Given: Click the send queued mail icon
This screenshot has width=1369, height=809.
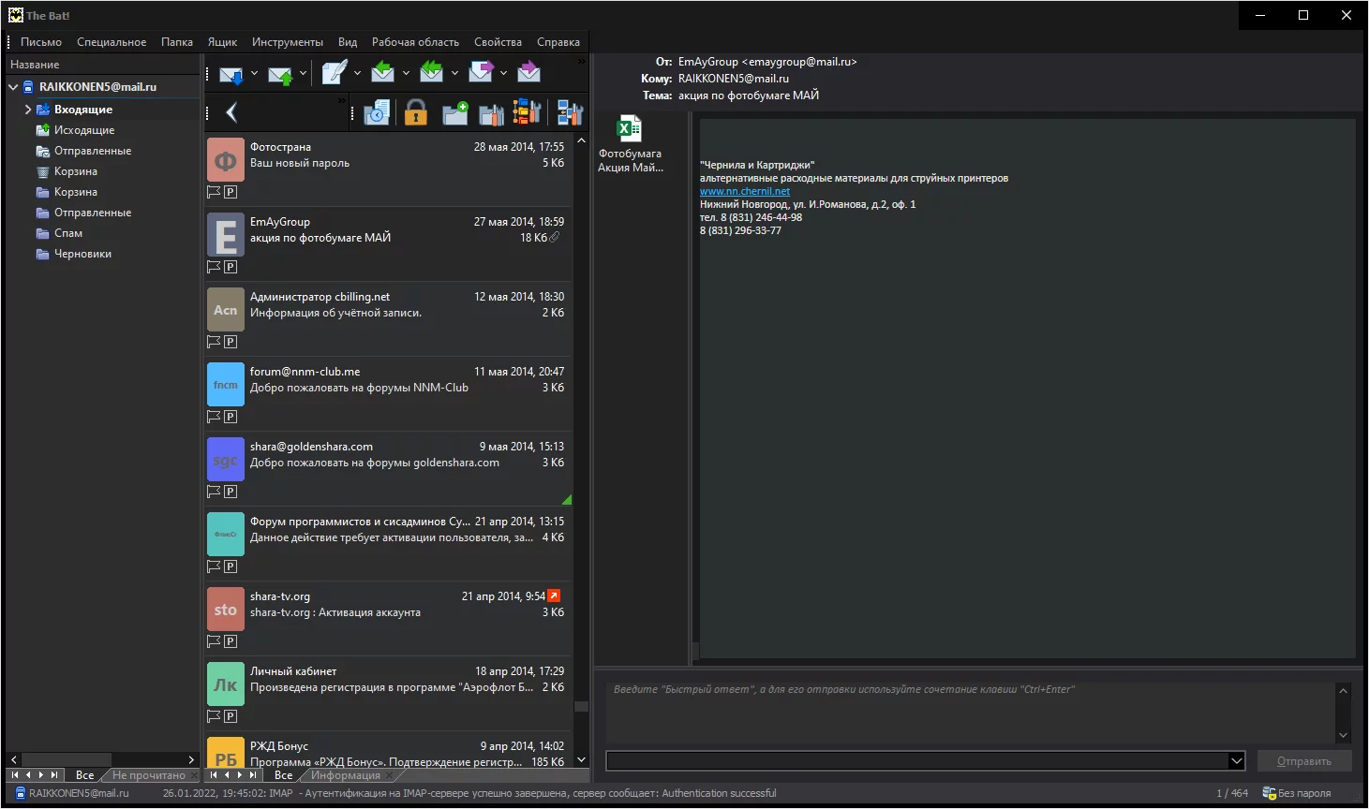Looking at the screenshot, I should coord(280,74).
